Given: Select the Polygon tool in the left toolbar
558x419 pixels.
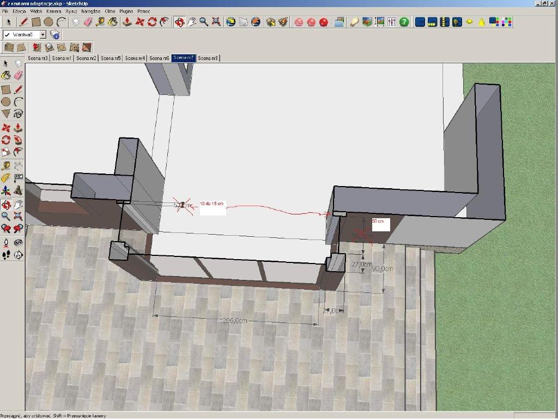Looking at the screenshot, I should pyautogui.click(x=6, y=114).
